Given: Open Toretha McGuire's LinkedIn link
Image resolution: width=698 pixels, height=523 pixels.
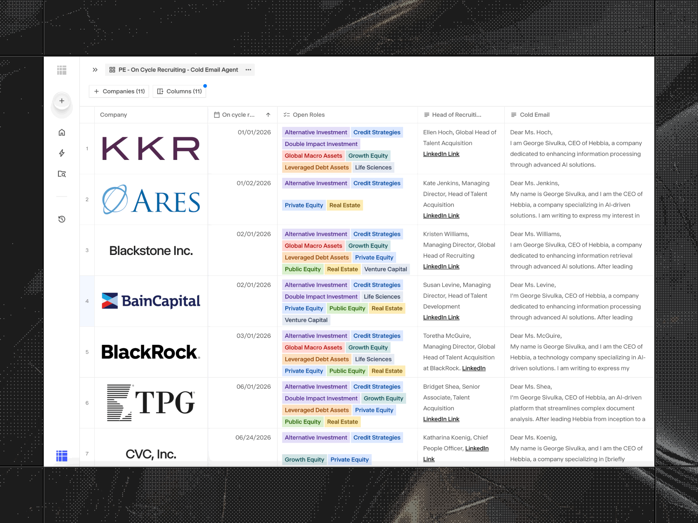Looking at the screenshot, I should point(474,369).
